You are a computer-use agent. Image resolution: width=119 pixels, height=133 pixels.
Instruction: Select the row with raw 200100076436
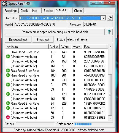(56, 61)
